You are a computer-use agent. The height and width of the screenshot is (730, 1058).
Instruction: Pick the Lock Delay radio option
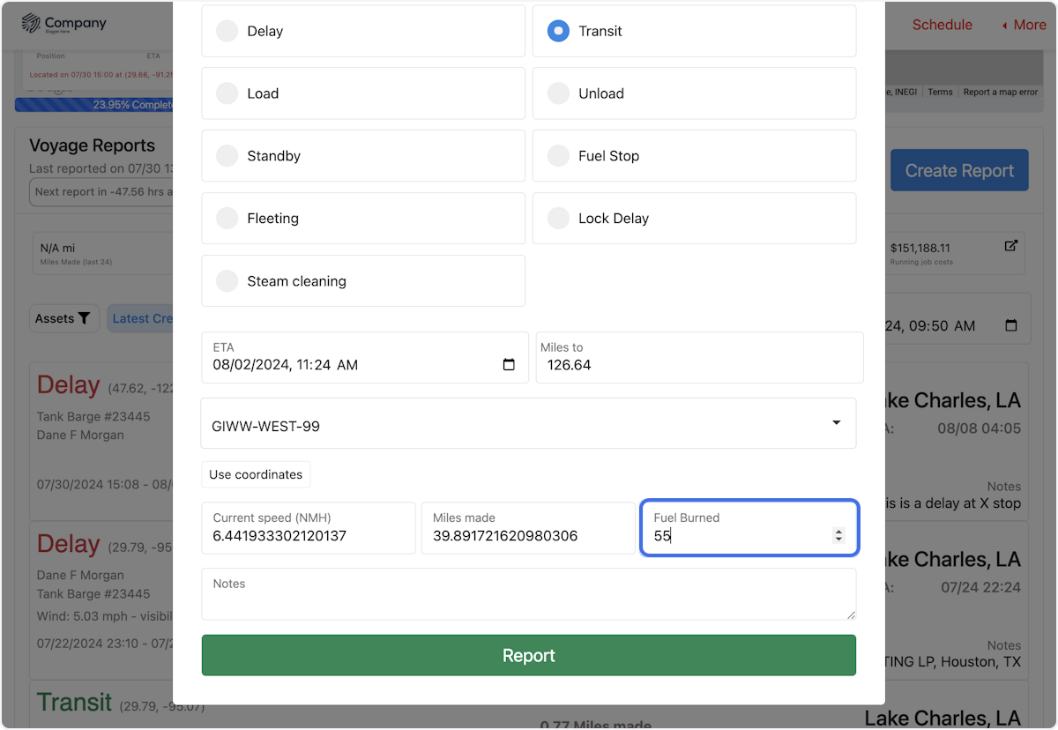(x=558, y=219)
